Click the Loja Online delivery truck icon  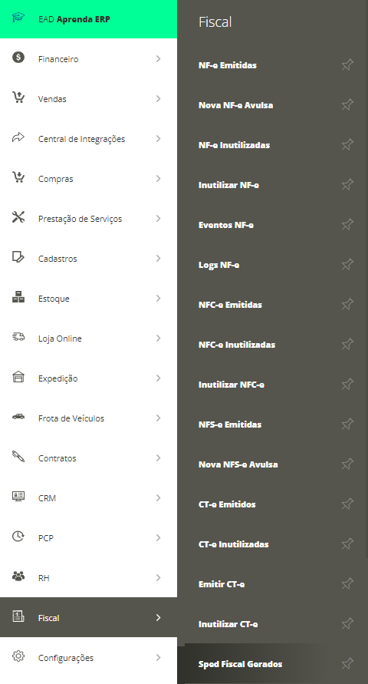pyautogui.click(x=18, y=337)
